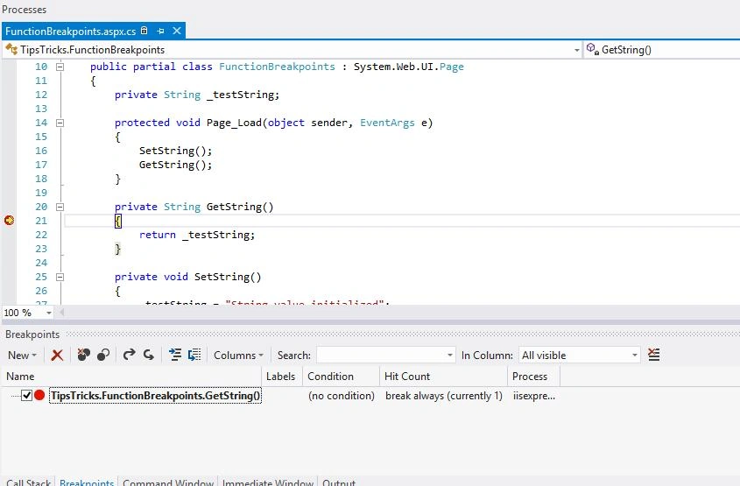Delete the selected breakpoint with red X
This screenshot has width=740, height=486.
[x=57, y=355]
